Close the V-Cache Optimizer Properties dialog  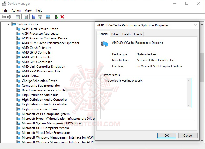196,25
